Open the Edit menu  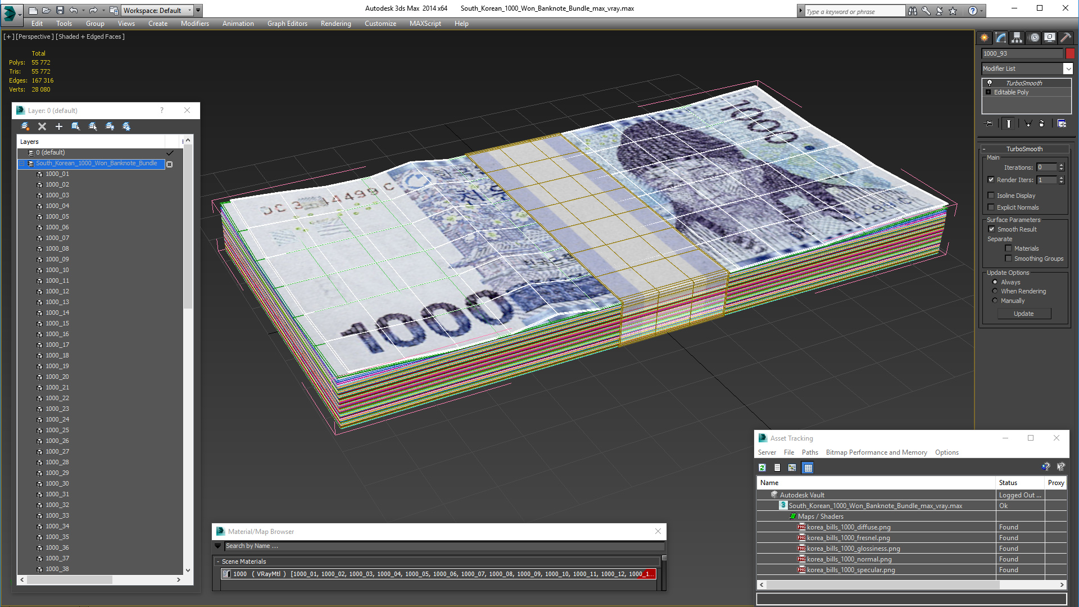point(37,24)
